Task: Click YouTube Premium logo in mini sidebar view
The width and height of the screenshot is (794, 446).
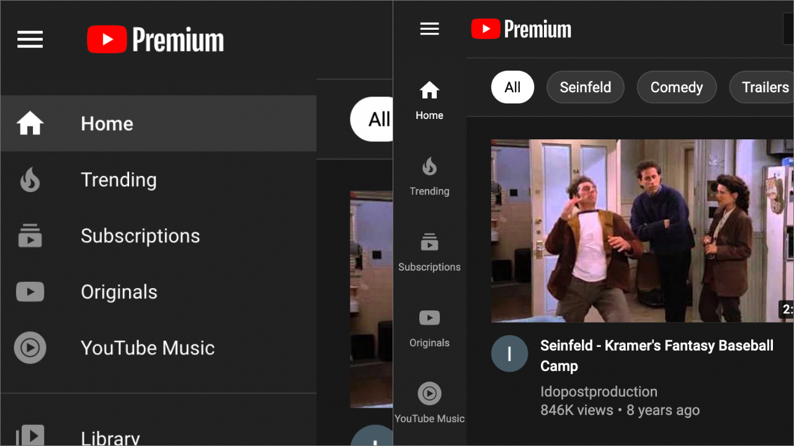Action: [x=521, y=29]
